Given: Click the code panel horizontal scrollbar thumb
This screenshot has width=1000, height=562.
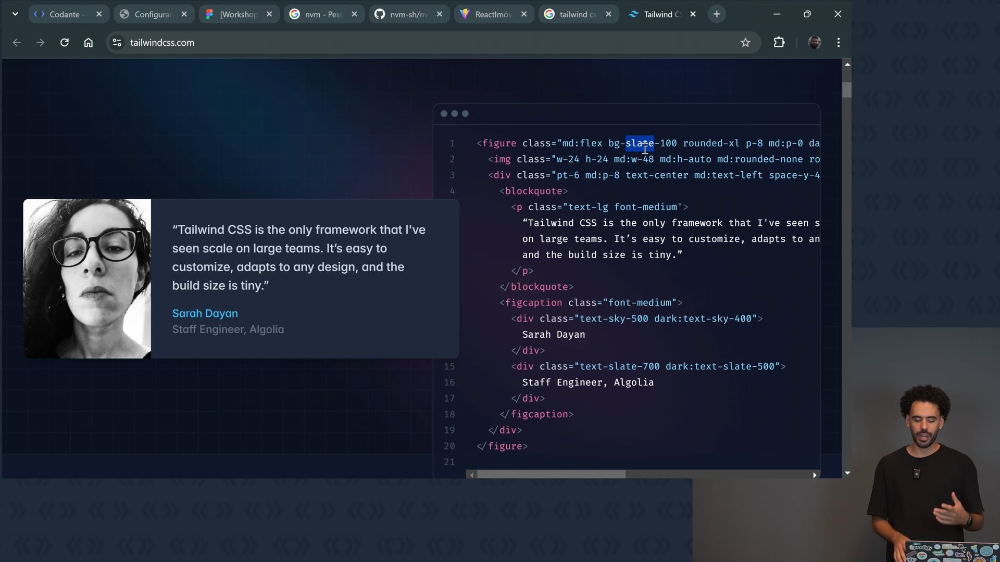Looking at the screenshot, I should coord(551,475).
